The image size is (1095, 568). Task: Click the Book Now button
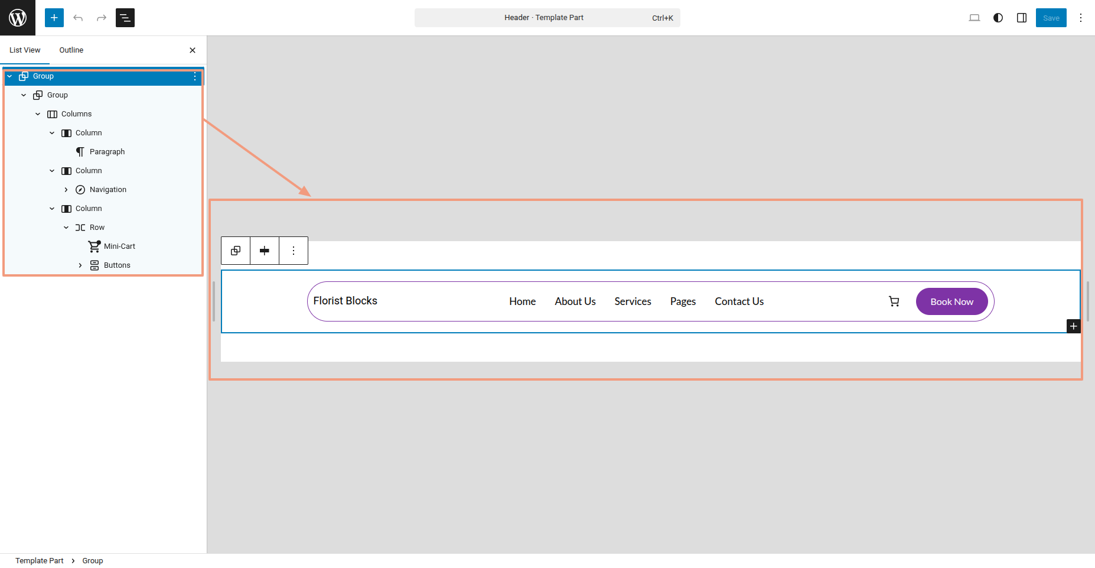951,301
